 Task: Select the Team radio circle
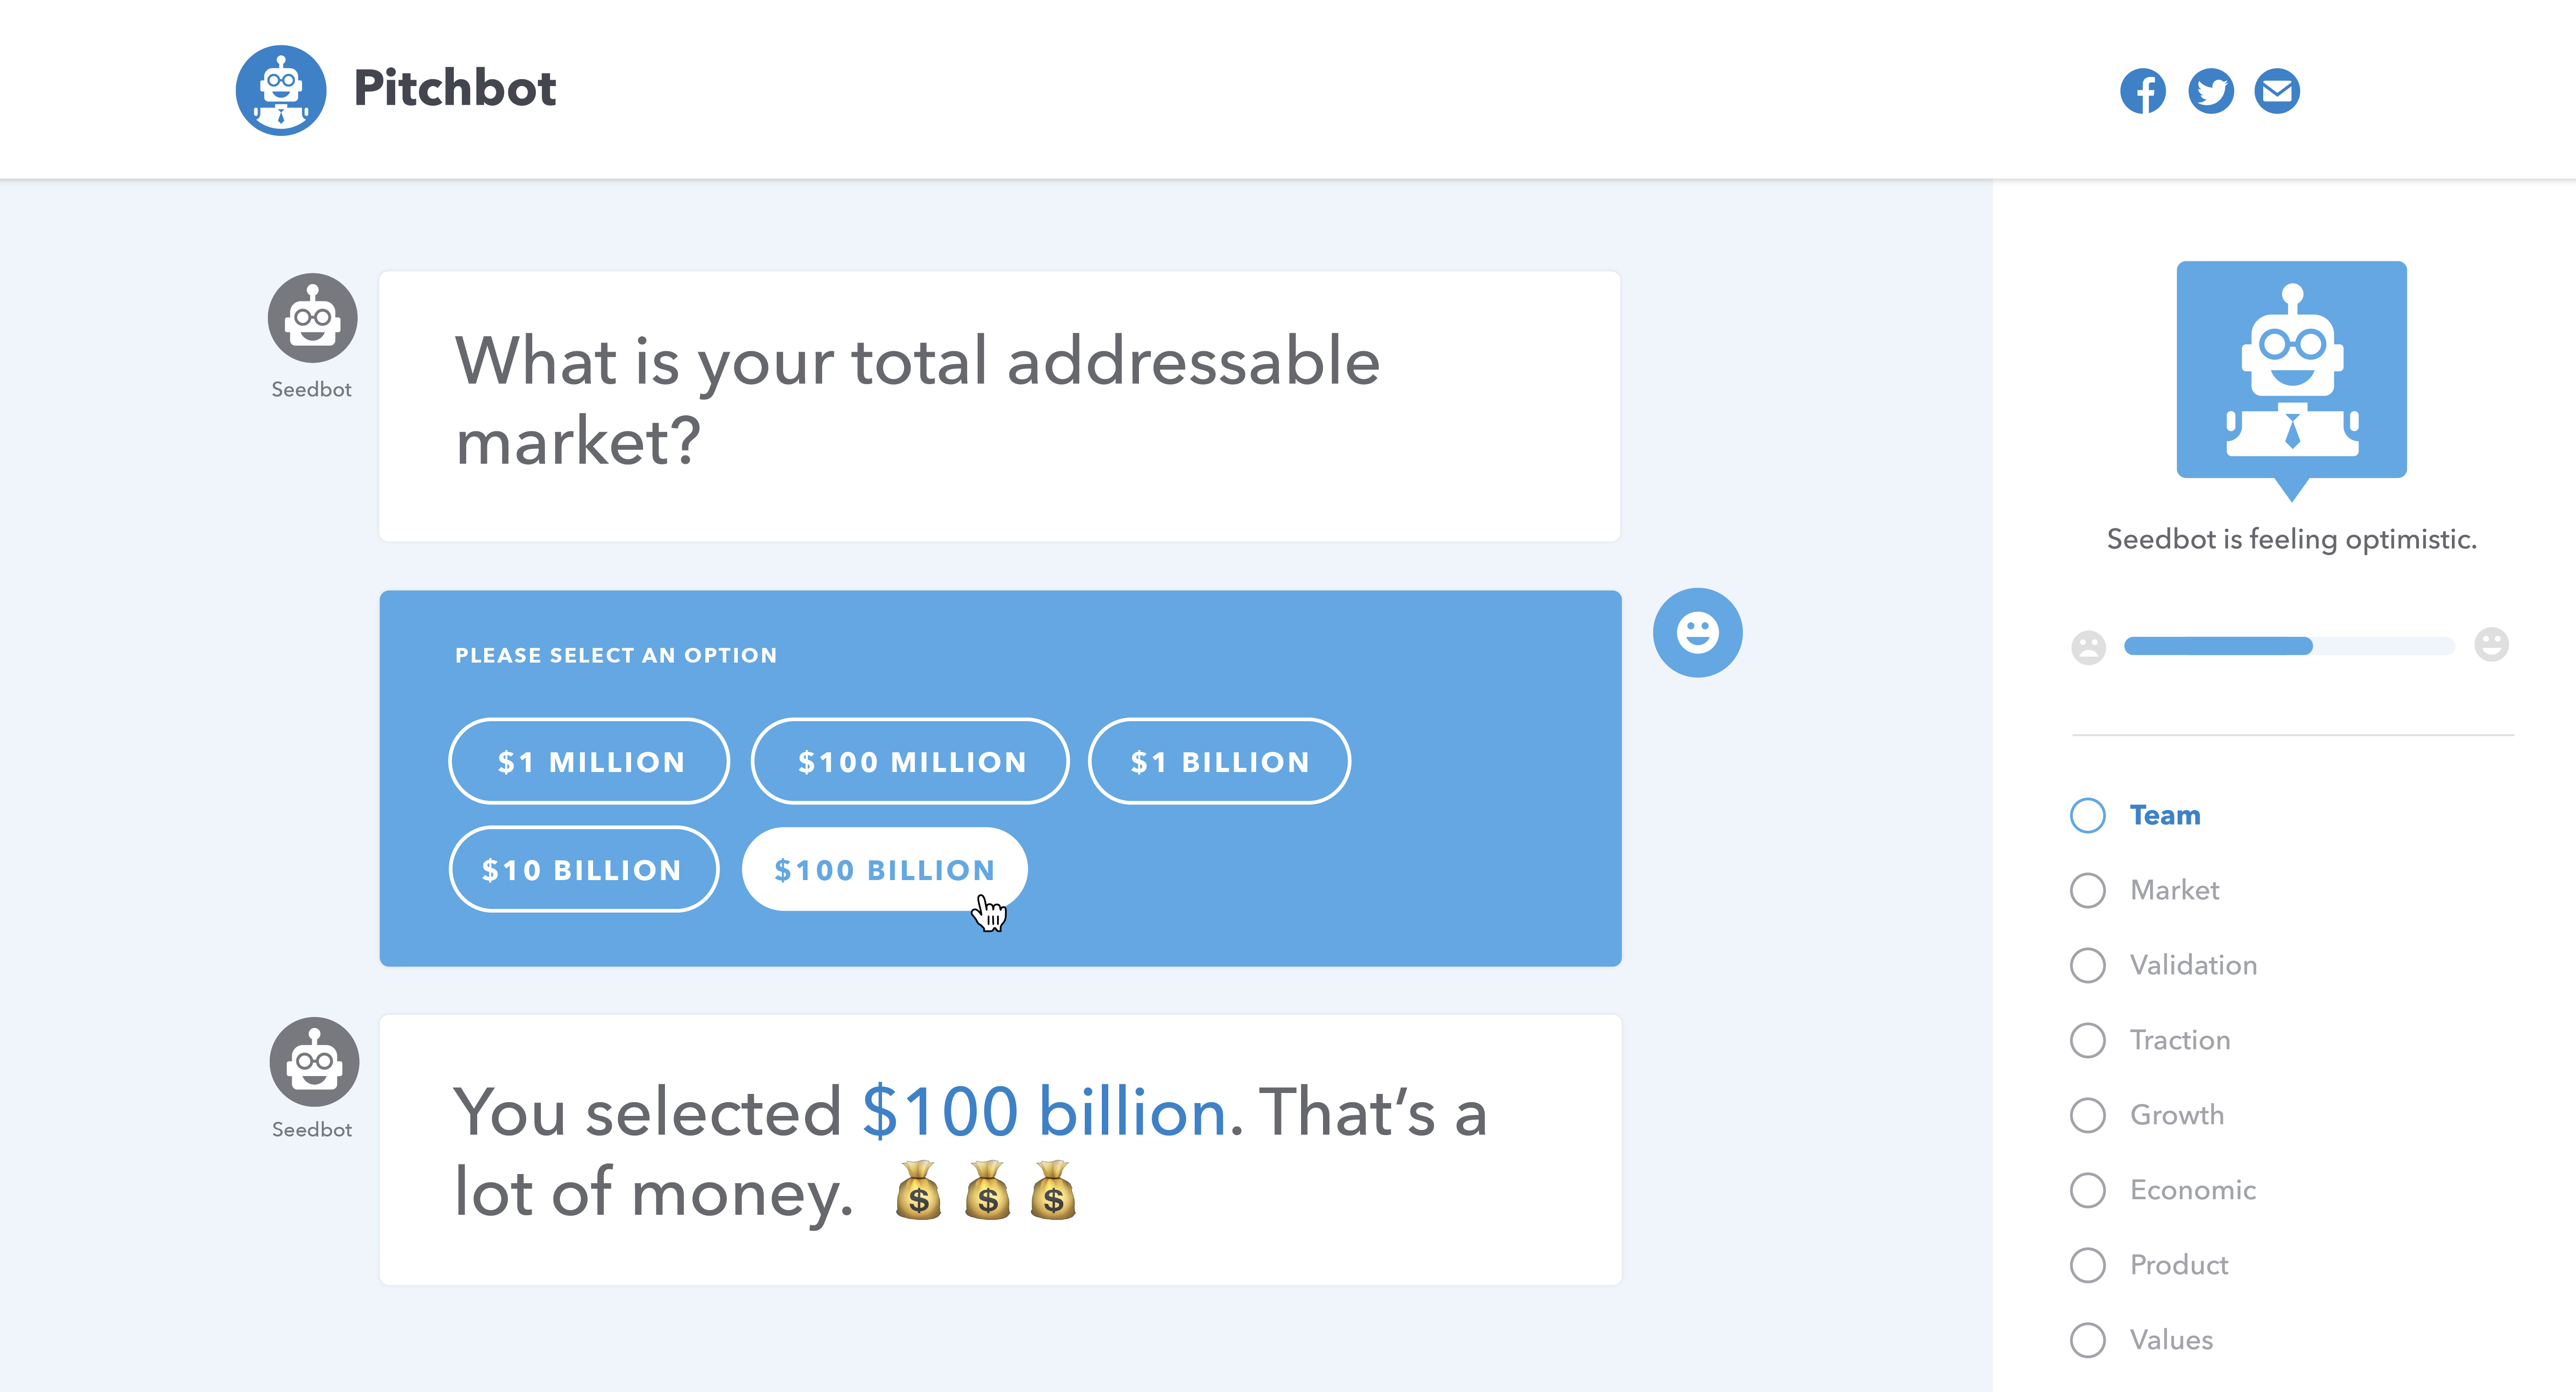point(2087,815)
